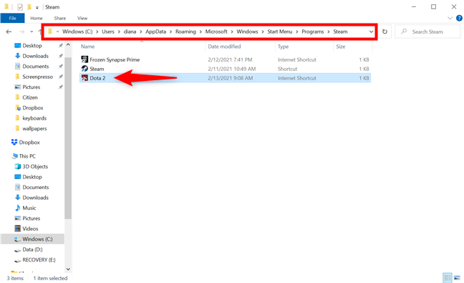Screen dimensions: 464x283
Task: Click the Forward navigation arrow
Action: point(21,32)
